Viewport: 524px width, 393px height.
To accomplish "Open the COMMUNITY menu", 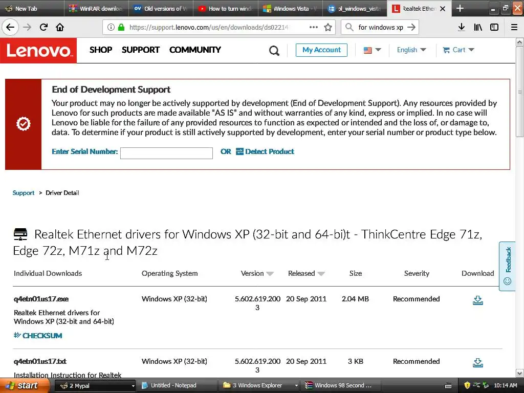I will (x=195, y=50).
